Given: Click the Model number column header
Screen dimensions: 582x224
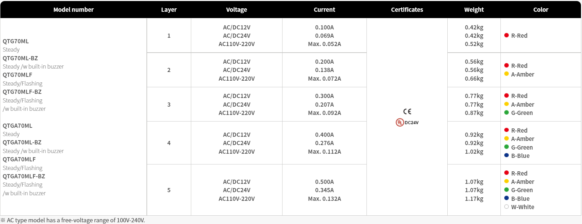Looking at the screenshot, I should 74,10.
